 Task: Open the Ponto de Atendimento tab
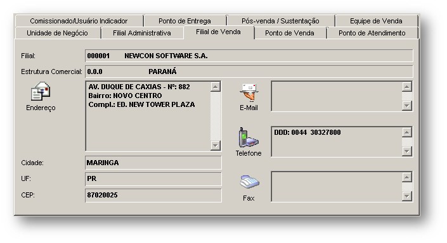pos(372,33)
